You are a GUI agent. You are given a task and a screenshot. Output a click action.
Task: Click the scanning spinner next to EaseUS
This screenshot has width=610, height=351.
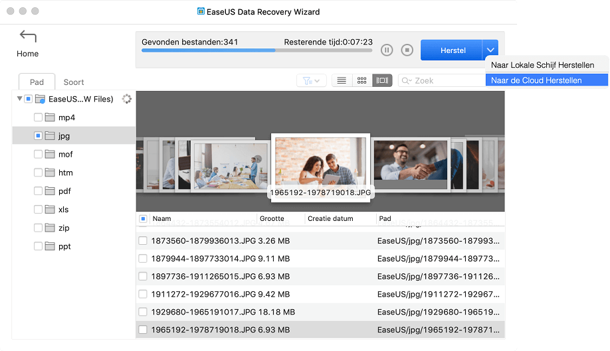pos(127,99)
